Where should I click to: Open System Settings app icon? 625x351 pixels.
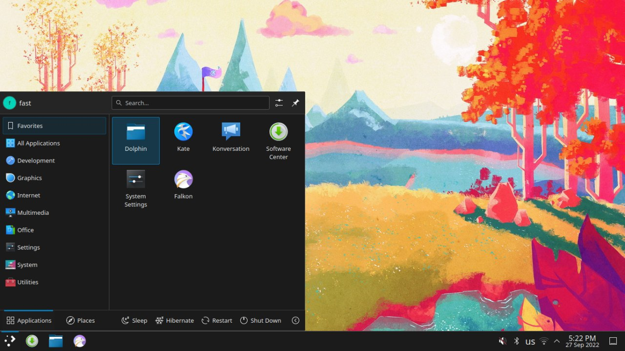(136, 188)
